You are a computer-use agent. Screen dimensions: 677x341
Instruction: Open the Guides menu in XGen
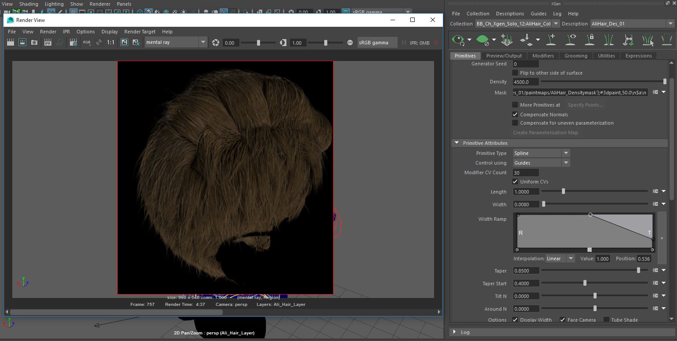[539, 14]
